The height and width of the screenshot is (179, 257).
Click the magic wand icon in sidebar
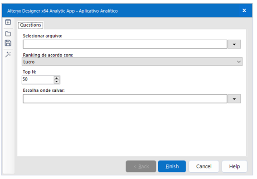pos(8,54)
